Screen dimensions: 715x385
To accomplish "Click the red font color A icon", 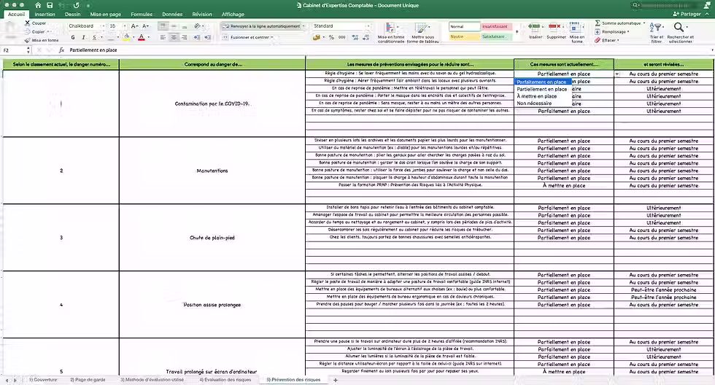I will pos(142,37).
